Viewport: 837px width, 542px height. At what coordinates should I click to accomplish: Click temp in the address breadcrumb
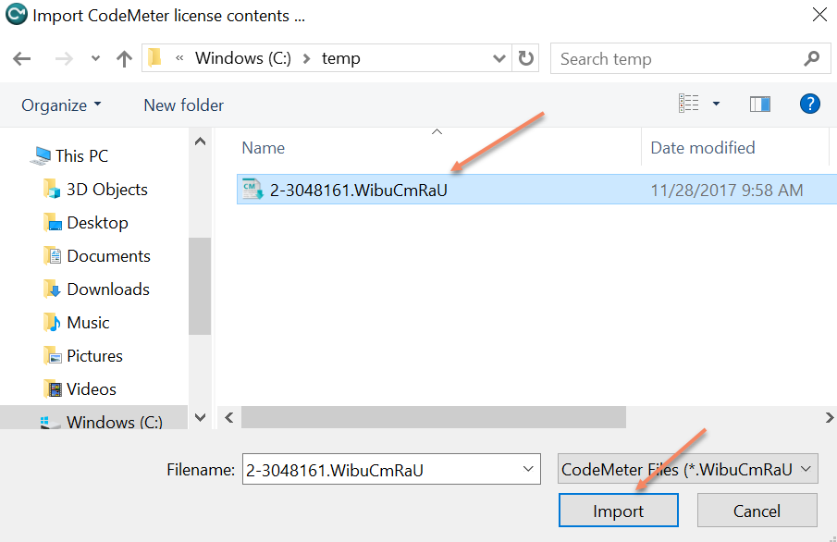(339, 57)
